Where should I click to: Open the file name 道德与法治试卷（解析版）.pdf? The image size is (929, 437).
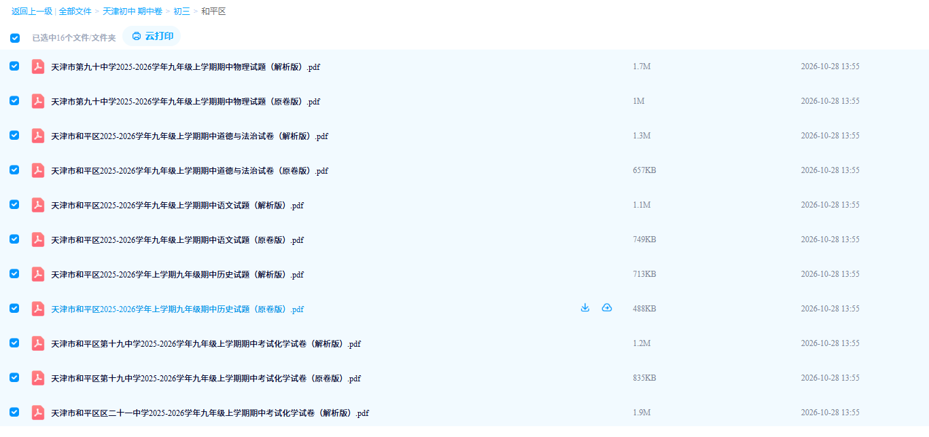[x=190, y=136]
